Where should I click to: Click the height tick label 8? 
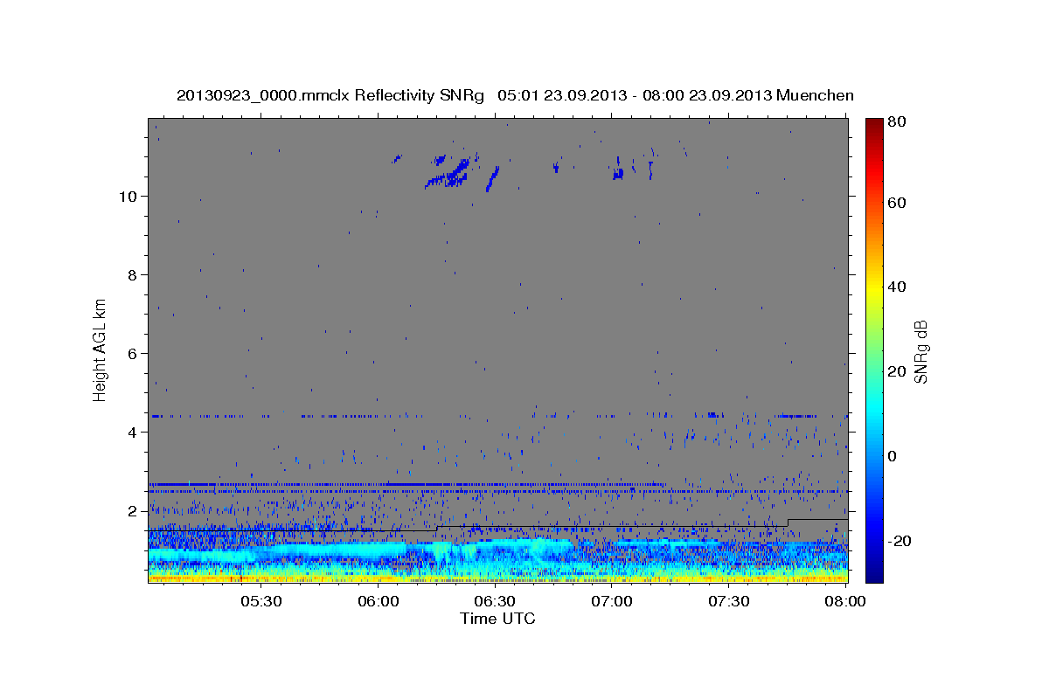[134, 274]
